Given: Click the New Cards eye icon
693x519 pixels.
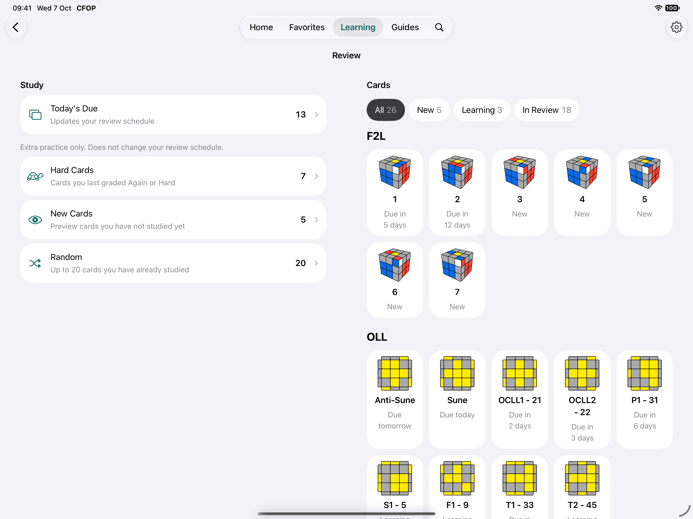Looking at the screenshot, I should pyautogui.click(x=35, y=220).
